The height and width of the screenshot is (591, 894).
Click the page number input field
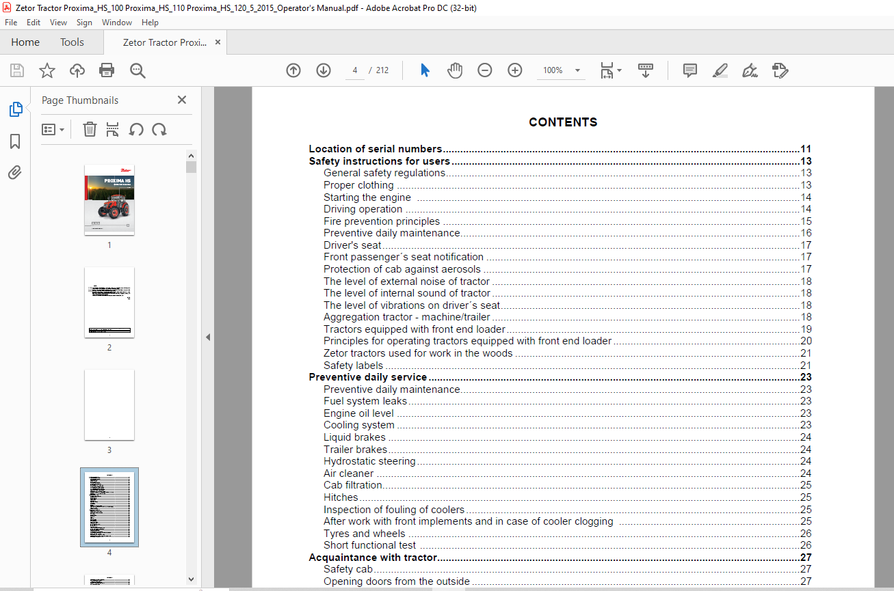click(x=355, y=70)
